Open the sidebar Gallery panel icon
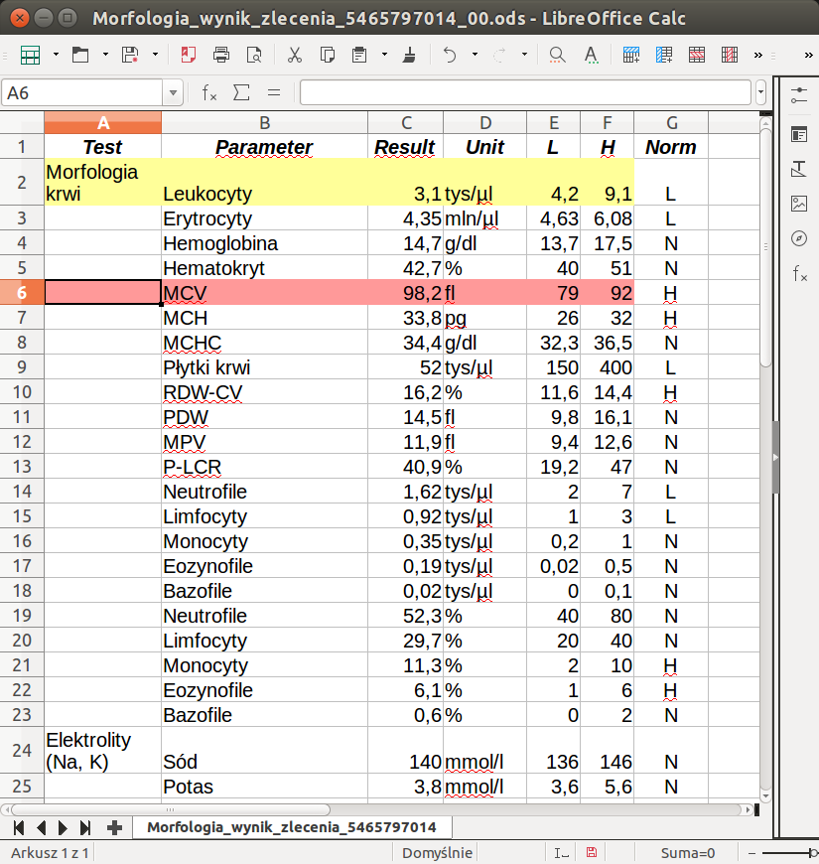 pyautogui.click(x=798, y=204)
